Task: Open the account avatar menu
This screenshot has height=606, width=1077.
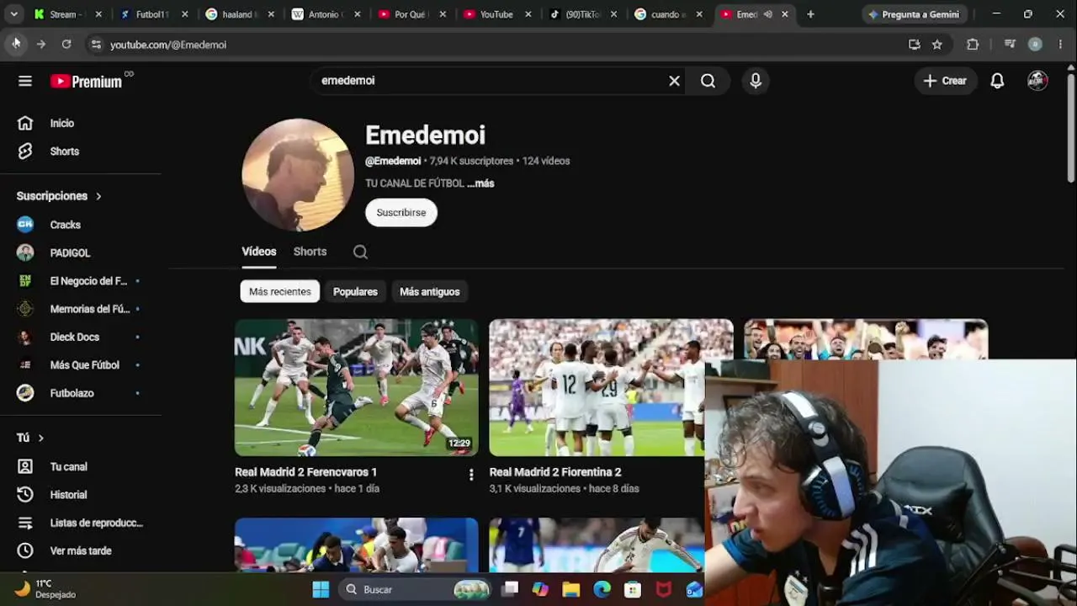Action: coord(1037,81)
